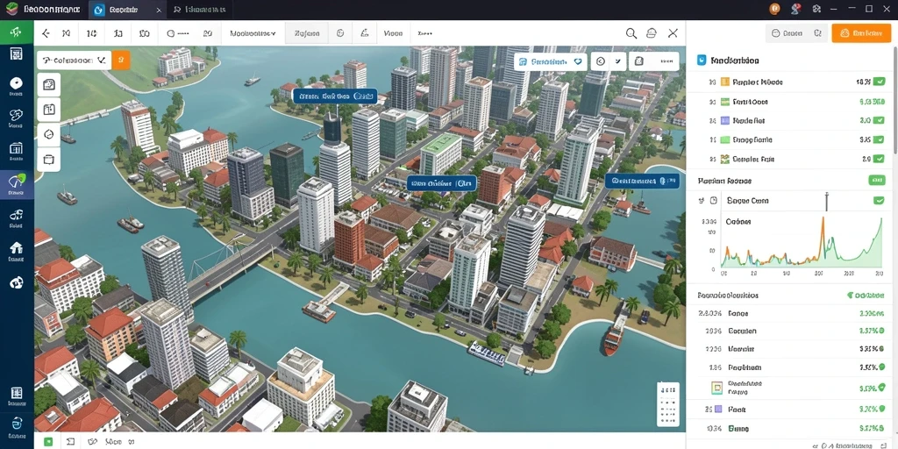Click the orange notification icon in the title bar

click(x=774, y=9)
